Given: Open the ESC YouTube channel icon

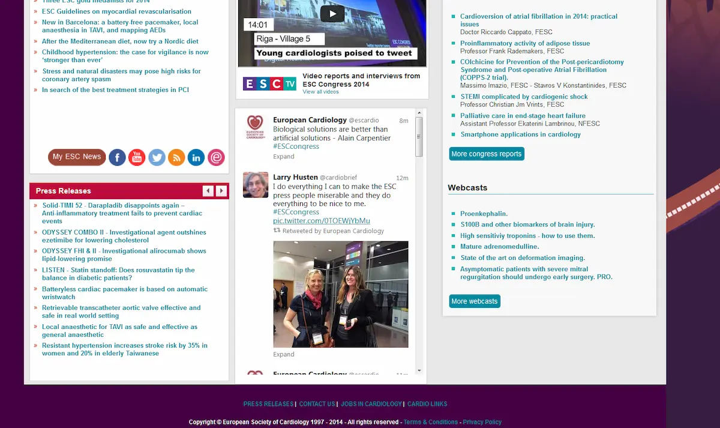Looking at the screenshot, I should (x=137, y=157).
